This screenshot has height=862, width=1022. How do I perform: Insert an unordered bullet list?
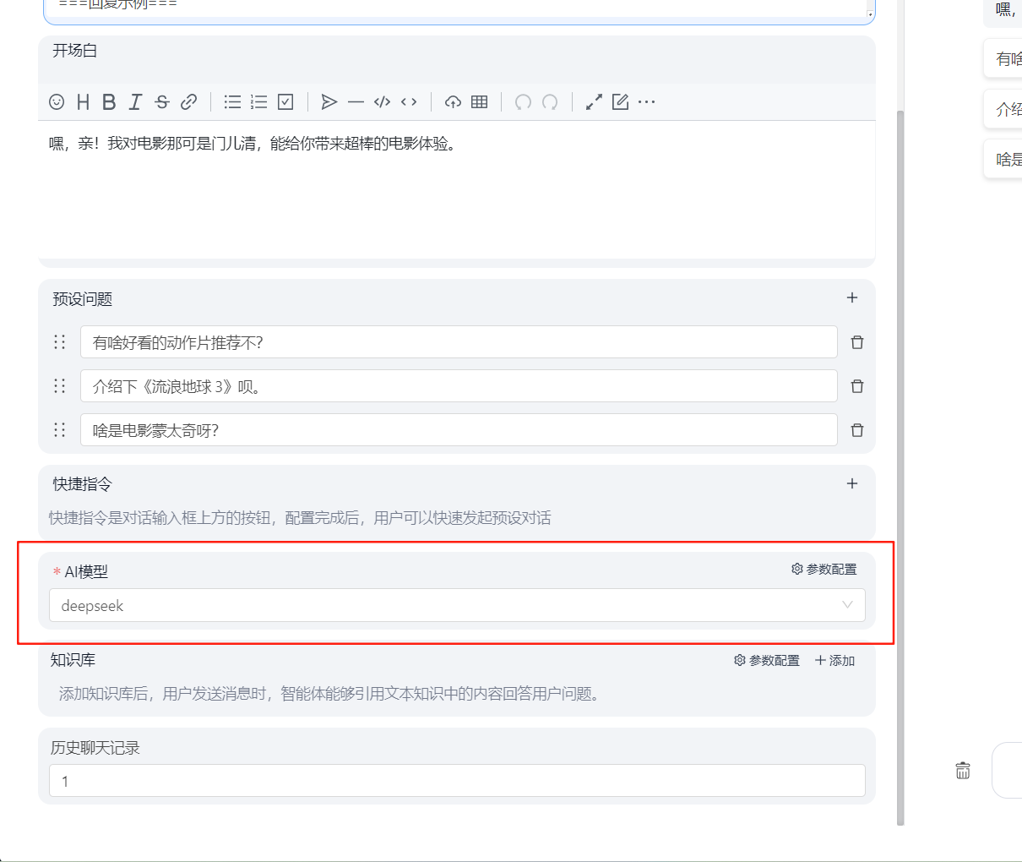point(232,102)
